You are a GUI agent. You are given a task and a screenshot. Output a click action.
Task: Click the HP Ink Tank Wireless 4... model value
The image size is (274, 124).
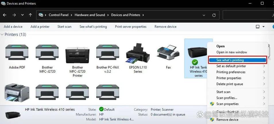[x=116, y=119]
